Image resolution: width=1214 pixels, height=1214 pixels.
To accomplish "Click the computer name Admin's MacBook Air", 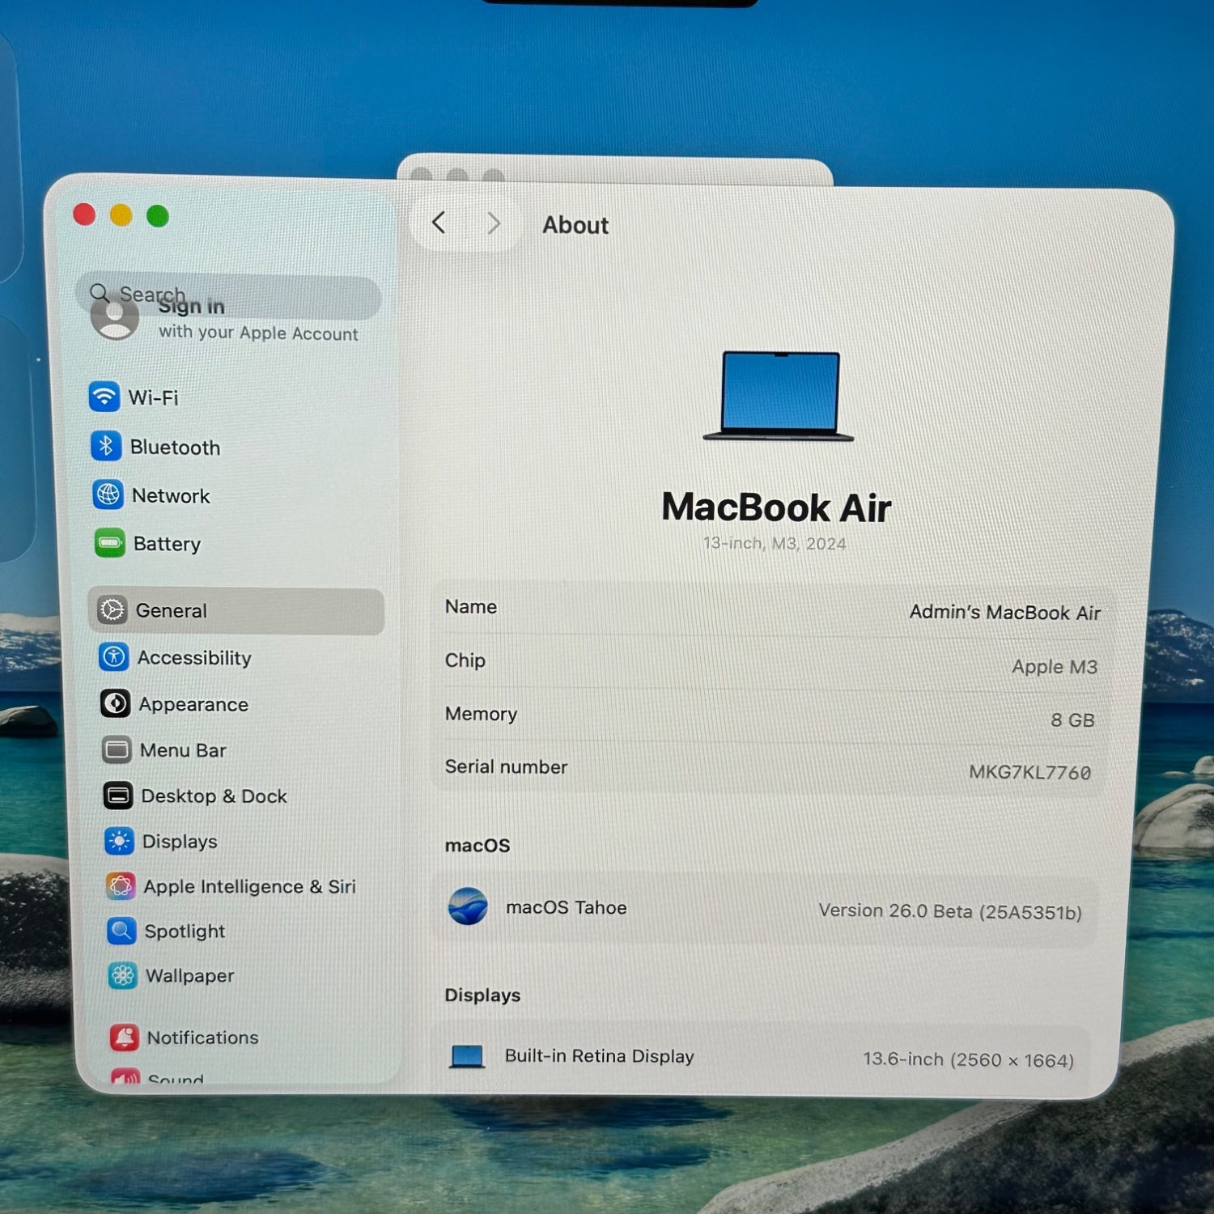I will coord(1004,613).
